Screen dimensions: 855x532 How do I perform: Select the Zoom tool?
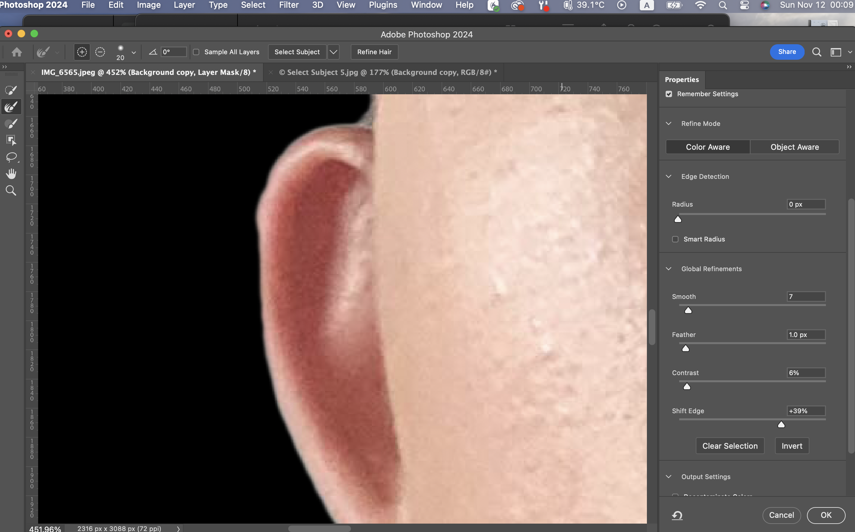click(11, 190)
